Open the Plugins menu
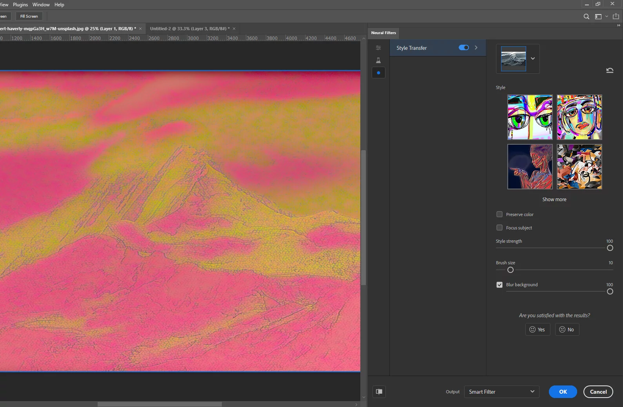Viewport: 623px width, 407px height. coord(20,5)
